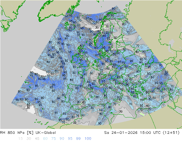Select the legend value 75

coord(53,139)
